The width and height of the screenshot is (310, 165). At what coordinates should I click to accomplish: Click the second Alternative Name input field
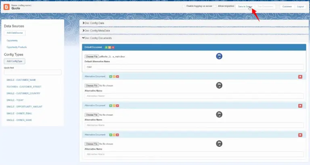(194, 125)
